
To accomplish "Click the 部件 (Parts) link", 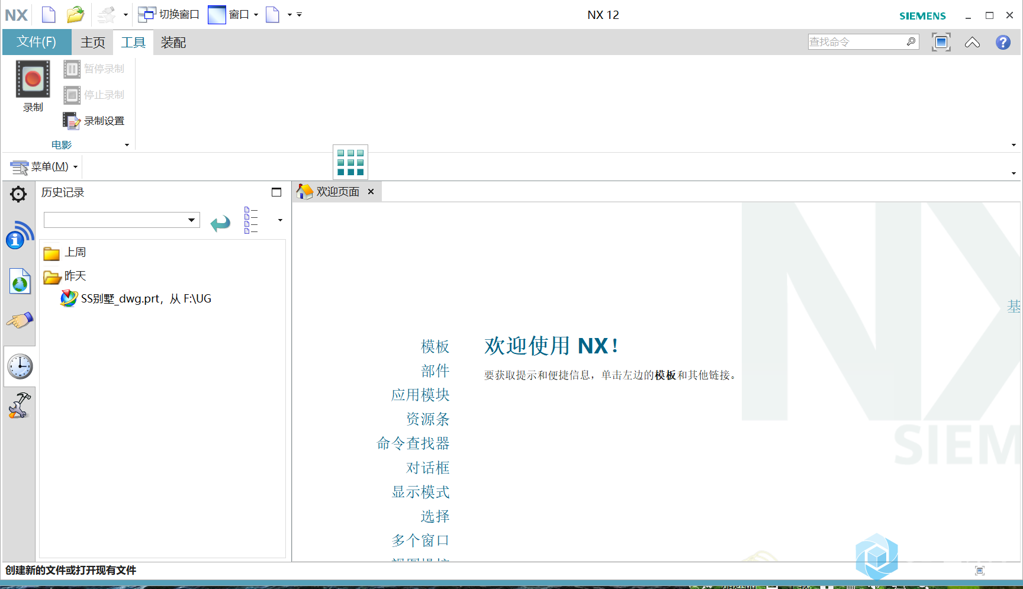I will click(x=435, y=371).
